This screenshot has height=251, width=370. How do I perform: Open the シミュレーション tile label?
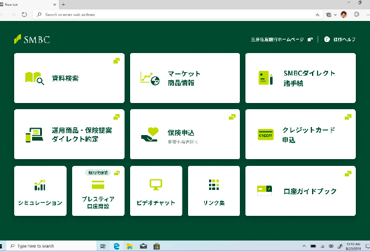point(40,203)
